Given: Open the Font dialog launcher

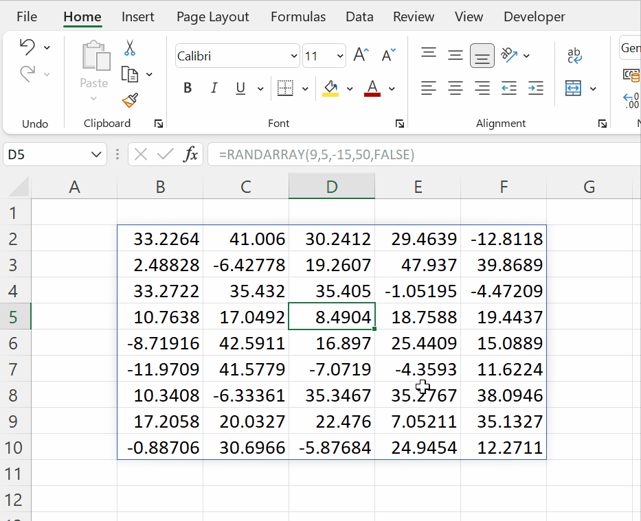Looking at the screenshot, I should coord(400,124).
